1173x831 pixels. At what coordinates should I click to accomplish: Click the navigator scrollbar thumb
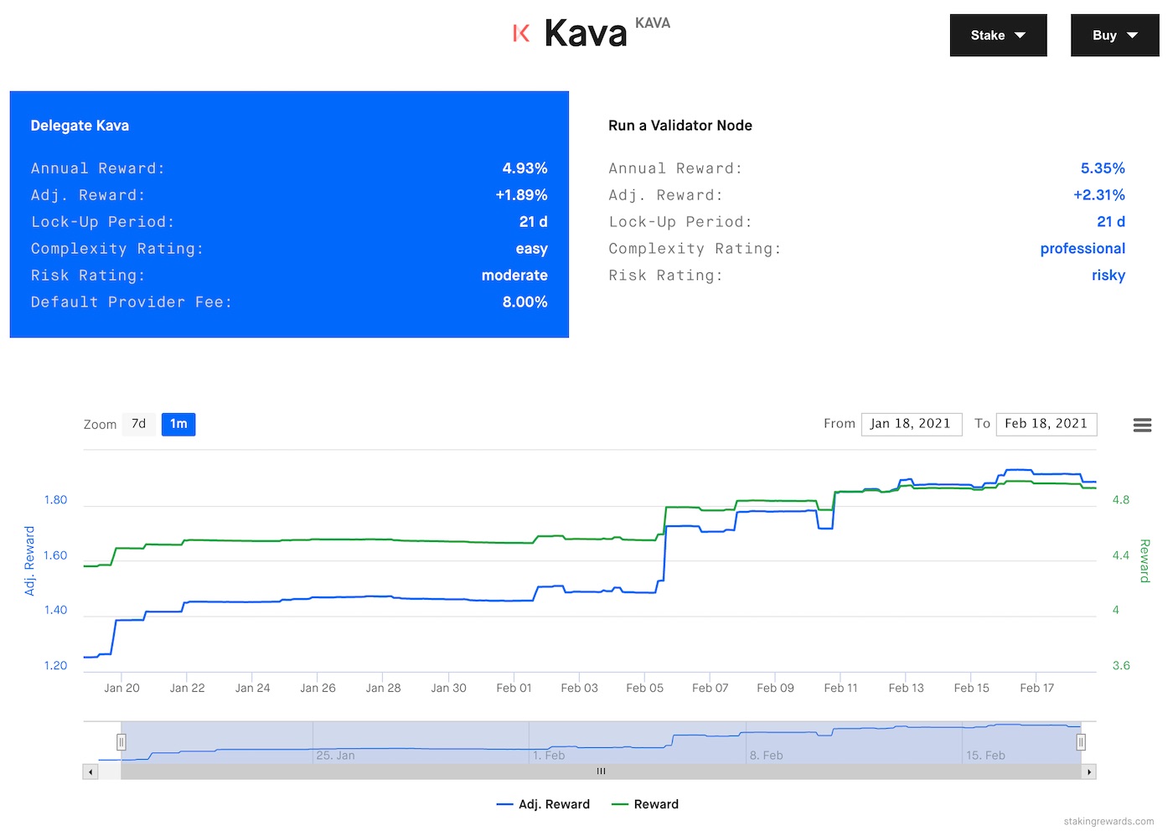point(601,772)
